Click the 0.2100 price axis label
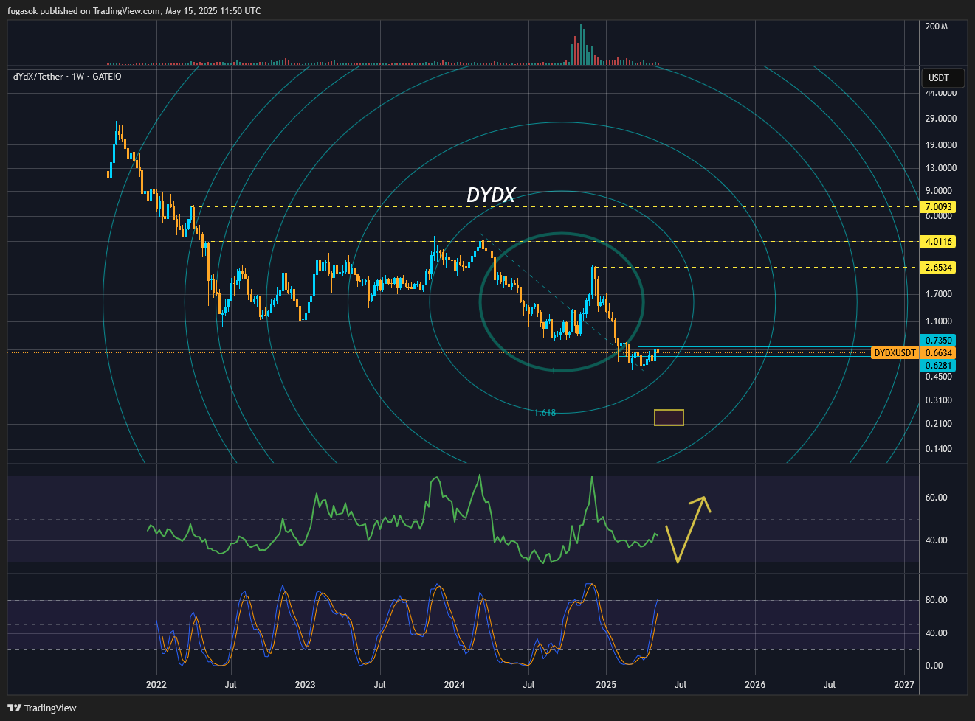The height and width of the screenshot is (721, 975). pos(939,424)
